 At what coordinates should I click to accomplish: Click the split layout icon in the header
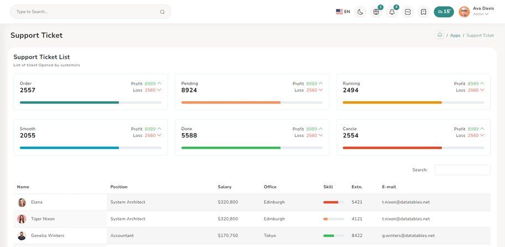[408, 12]
